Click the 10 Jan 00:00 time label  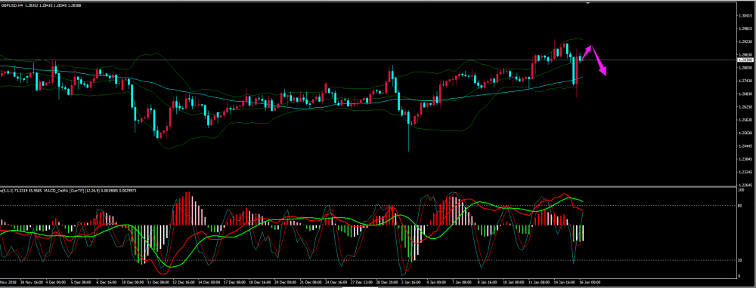pyautogui.click(x=515, y=283)
